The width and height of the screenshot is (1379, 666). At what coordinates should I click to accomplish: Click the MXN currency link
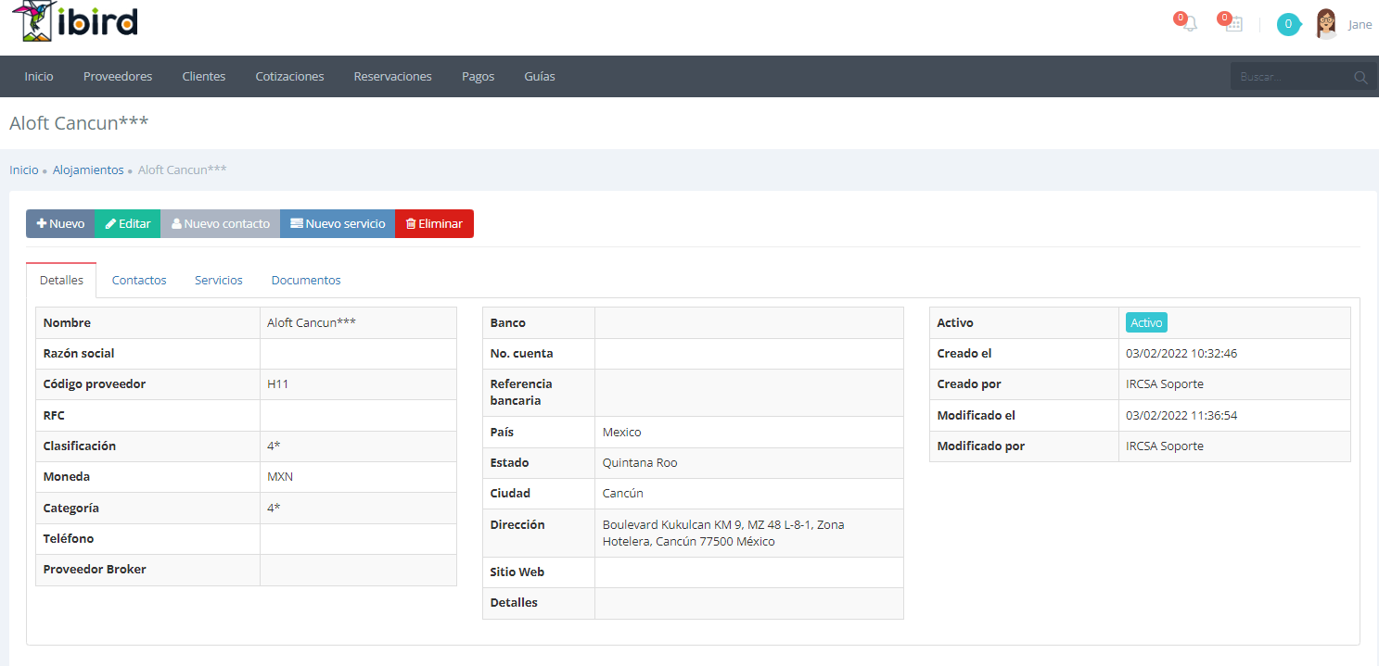point(280,477)
